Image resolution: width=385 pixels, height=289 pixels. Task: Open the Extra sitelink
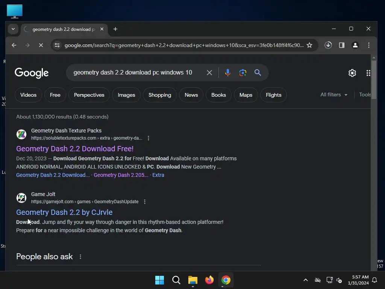pos(158,175)
